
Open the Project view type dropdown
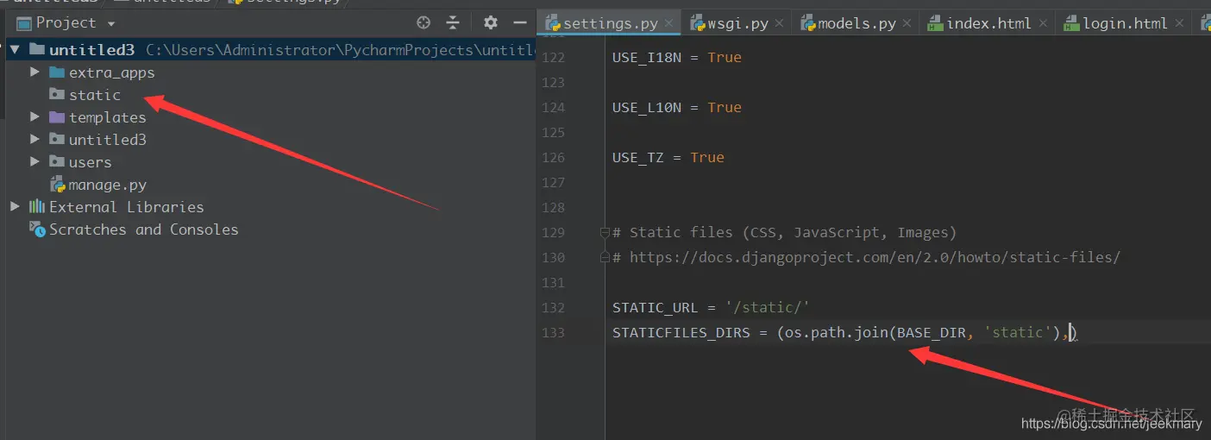tap(111, 24)
